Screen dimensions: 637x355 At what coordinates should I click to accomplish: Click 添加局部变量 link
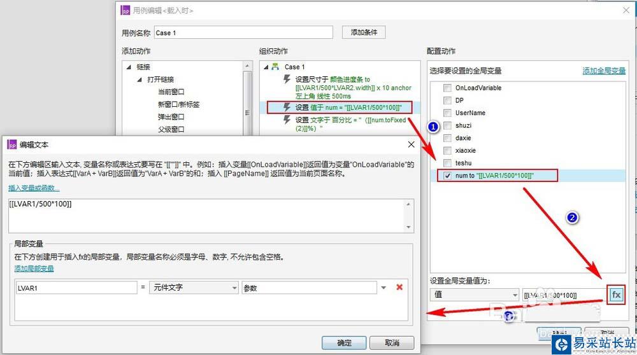[34, 268]
